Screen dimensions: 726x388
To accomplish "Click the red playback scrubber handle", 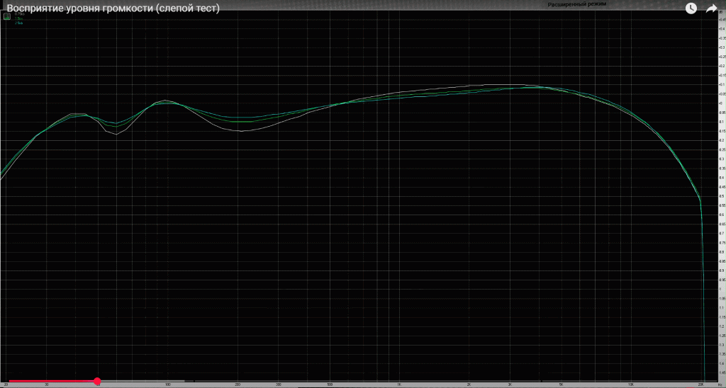I will [97, 381].
